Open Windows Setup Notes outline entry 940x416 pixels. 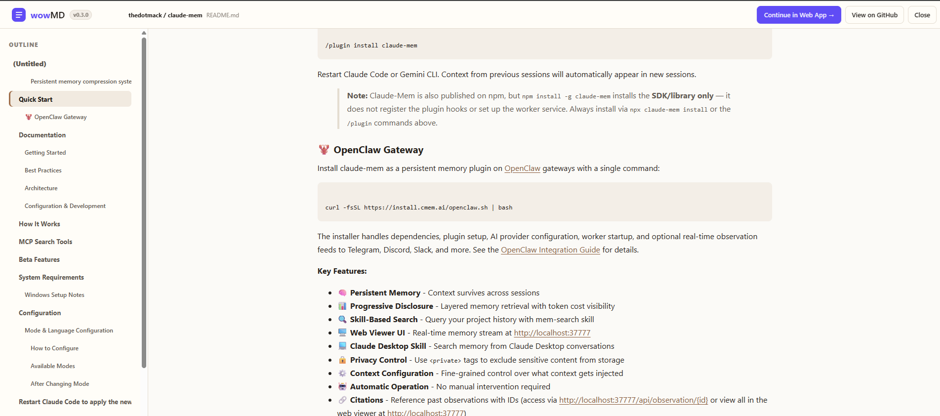(x=54, y=295)
